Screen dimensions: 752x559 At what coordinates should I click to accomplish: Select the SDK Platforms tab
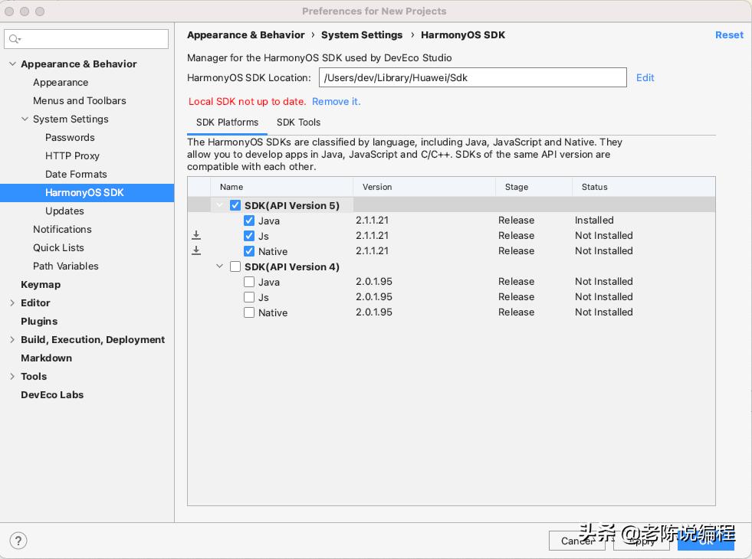coord(227,123)
